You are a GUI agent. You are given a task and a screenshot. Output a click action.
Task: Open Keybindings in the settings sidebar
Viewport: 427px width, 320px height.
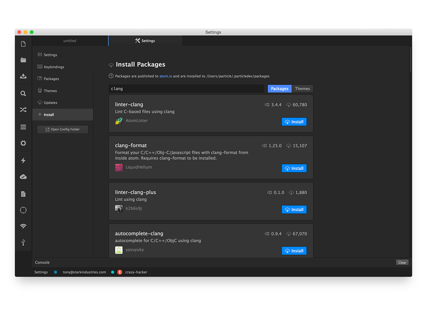(54, 67)
